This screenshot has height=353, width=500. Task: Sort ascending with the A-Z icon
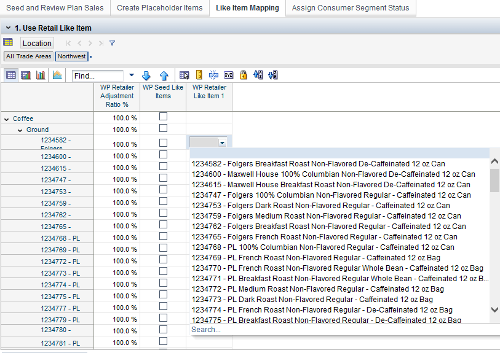pos(258,75)
